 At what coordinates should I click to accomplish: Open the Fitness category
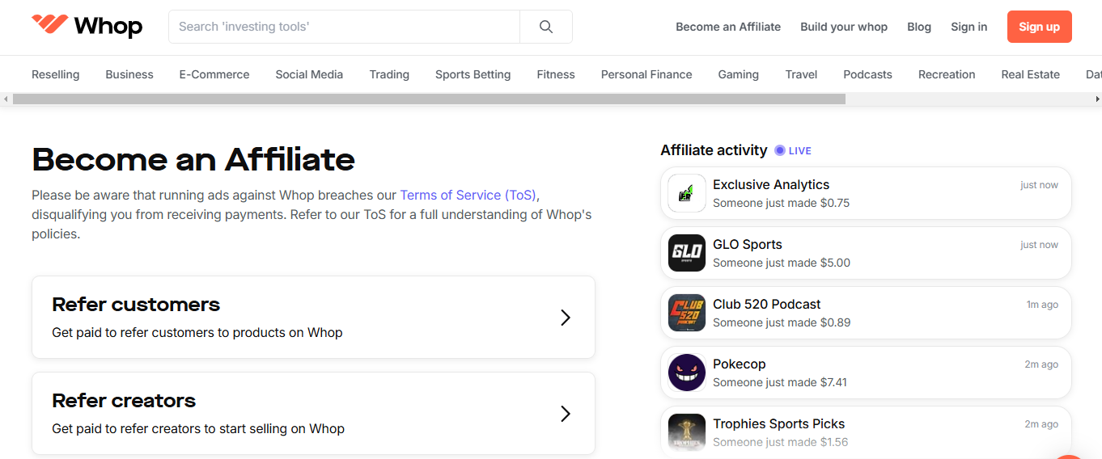556,74
